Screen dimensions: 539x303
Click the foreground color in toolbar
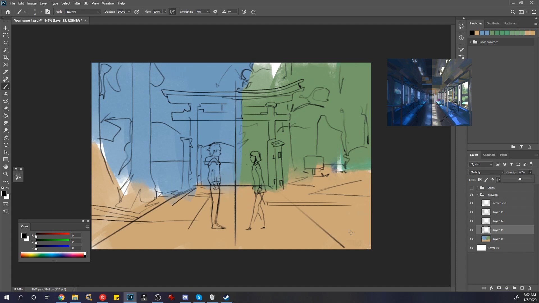click(x=4, y=194)
